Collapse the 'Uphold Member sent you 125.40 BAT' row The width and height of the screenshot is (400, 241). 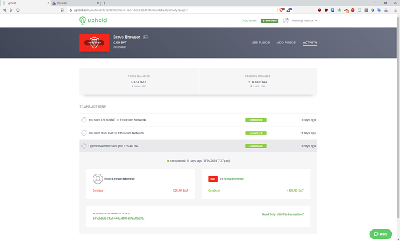tap(198, 146)
